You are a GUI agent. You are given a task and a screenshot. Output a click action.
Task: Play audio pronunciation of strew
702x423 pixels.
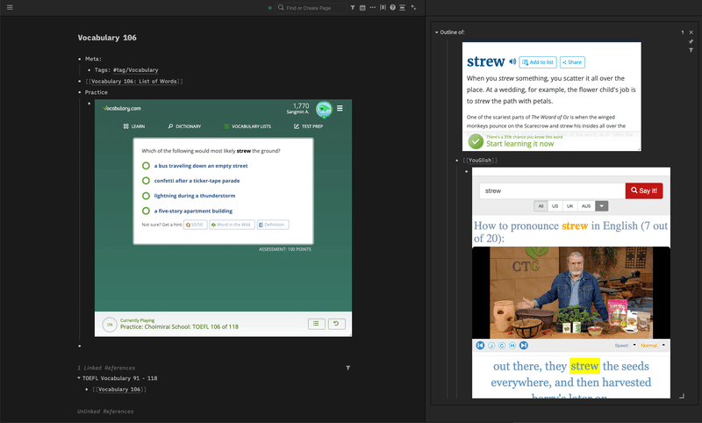[512, 61]
